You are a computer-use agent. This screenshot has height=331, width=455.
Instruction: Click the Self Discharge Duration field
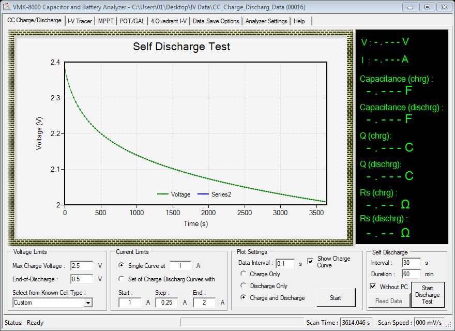411,274
